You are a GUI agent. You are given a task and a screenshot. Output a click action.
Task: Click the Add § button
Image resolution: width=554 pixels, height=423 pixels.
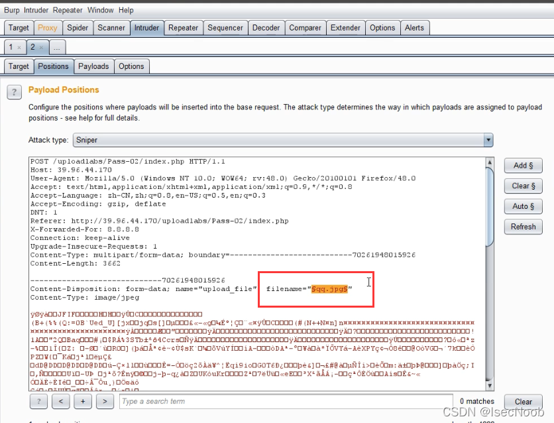point(524,165)
